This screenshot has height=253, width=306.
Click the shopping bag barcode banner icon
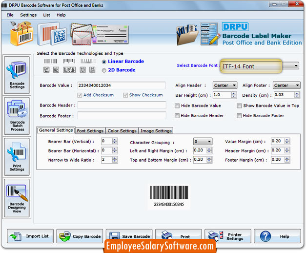[22, 34]
